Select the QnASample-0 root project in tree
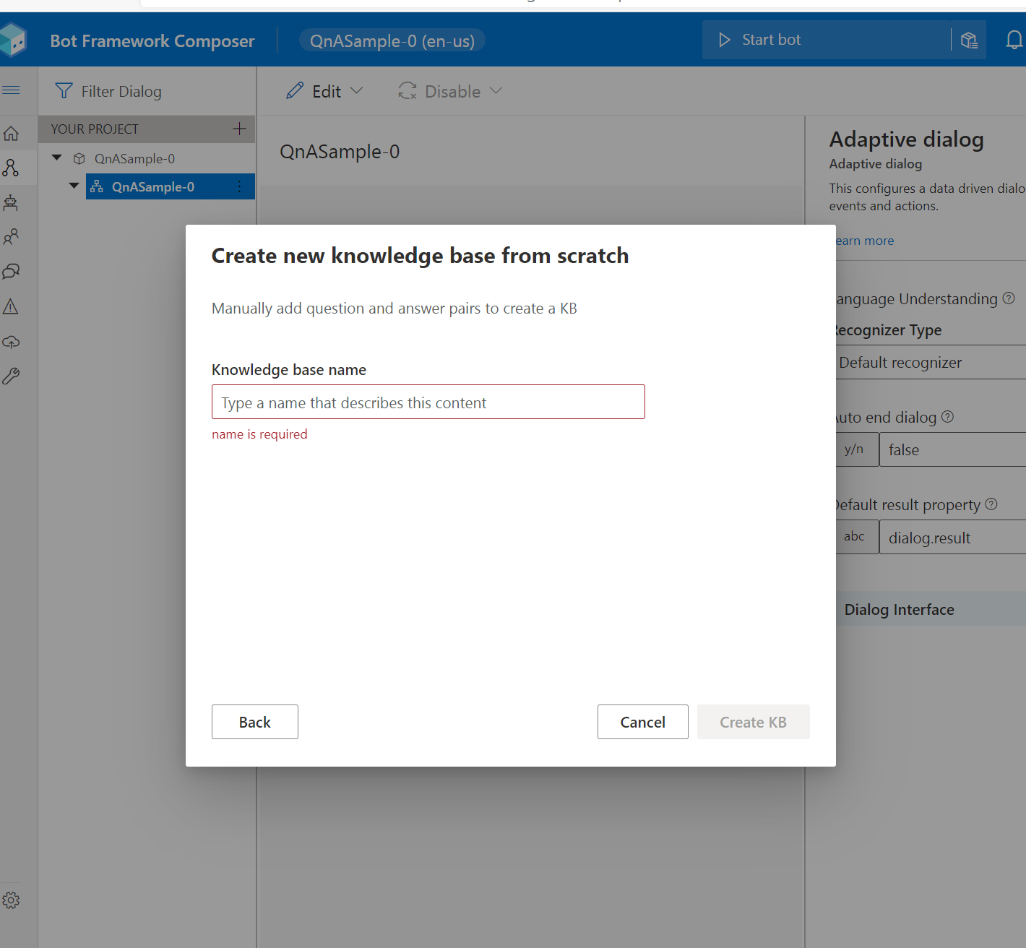Image resolution: width=1026 pixels, height=948 pixels. point(134,158)
